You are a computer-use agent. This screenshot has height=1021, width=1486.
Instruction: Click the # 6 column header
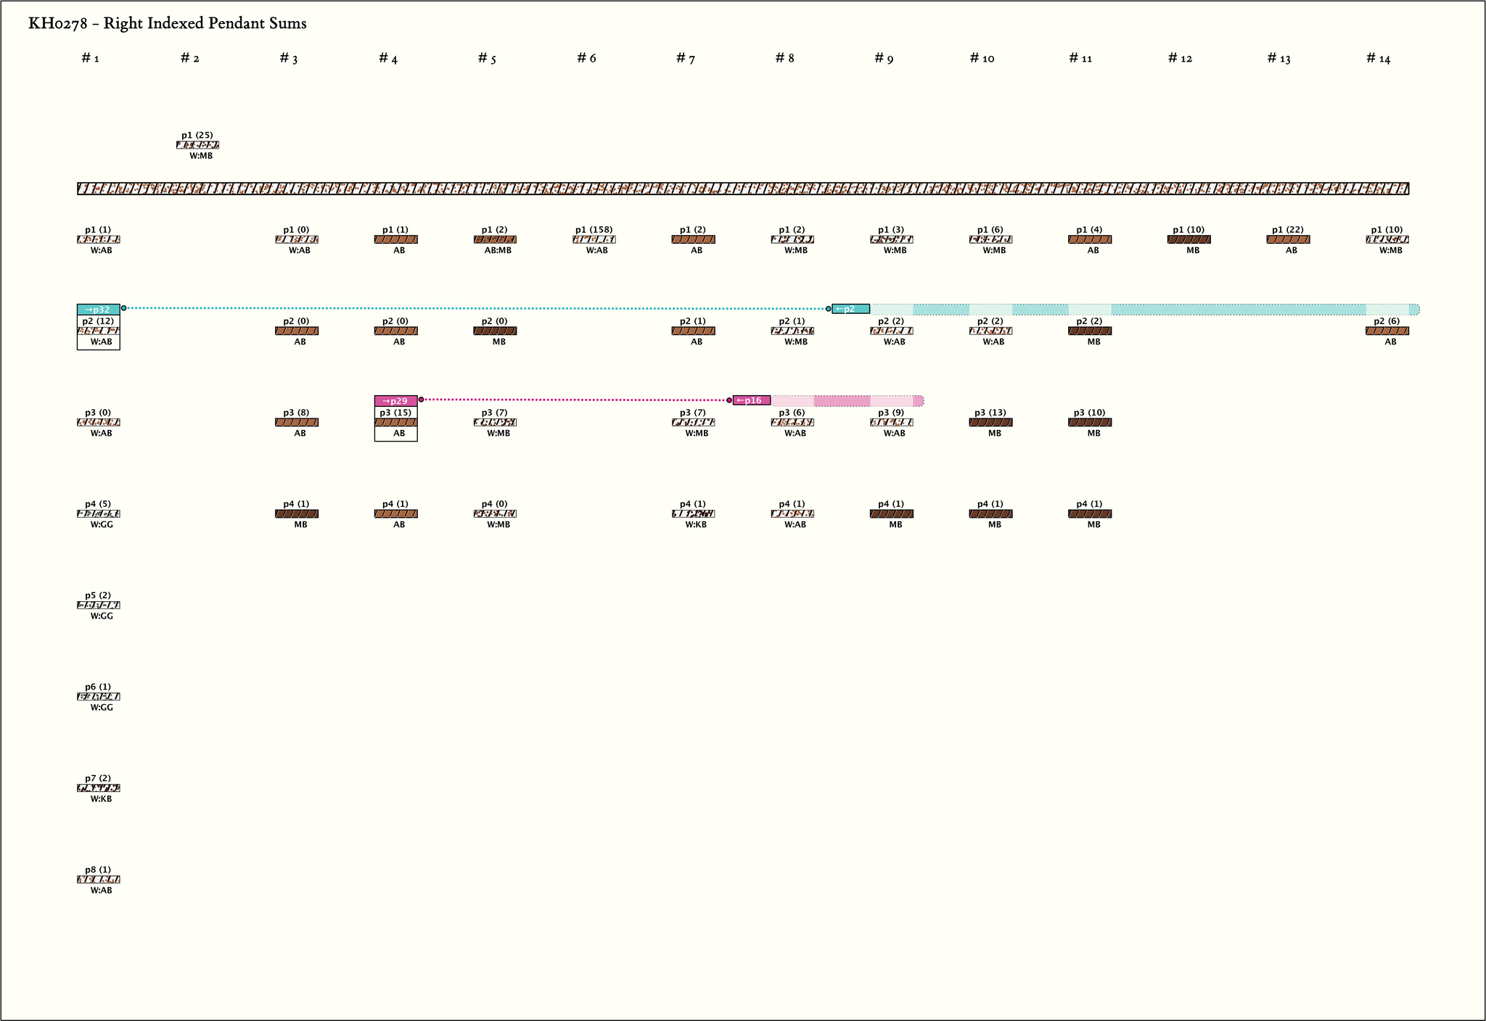tap(586, 58)
